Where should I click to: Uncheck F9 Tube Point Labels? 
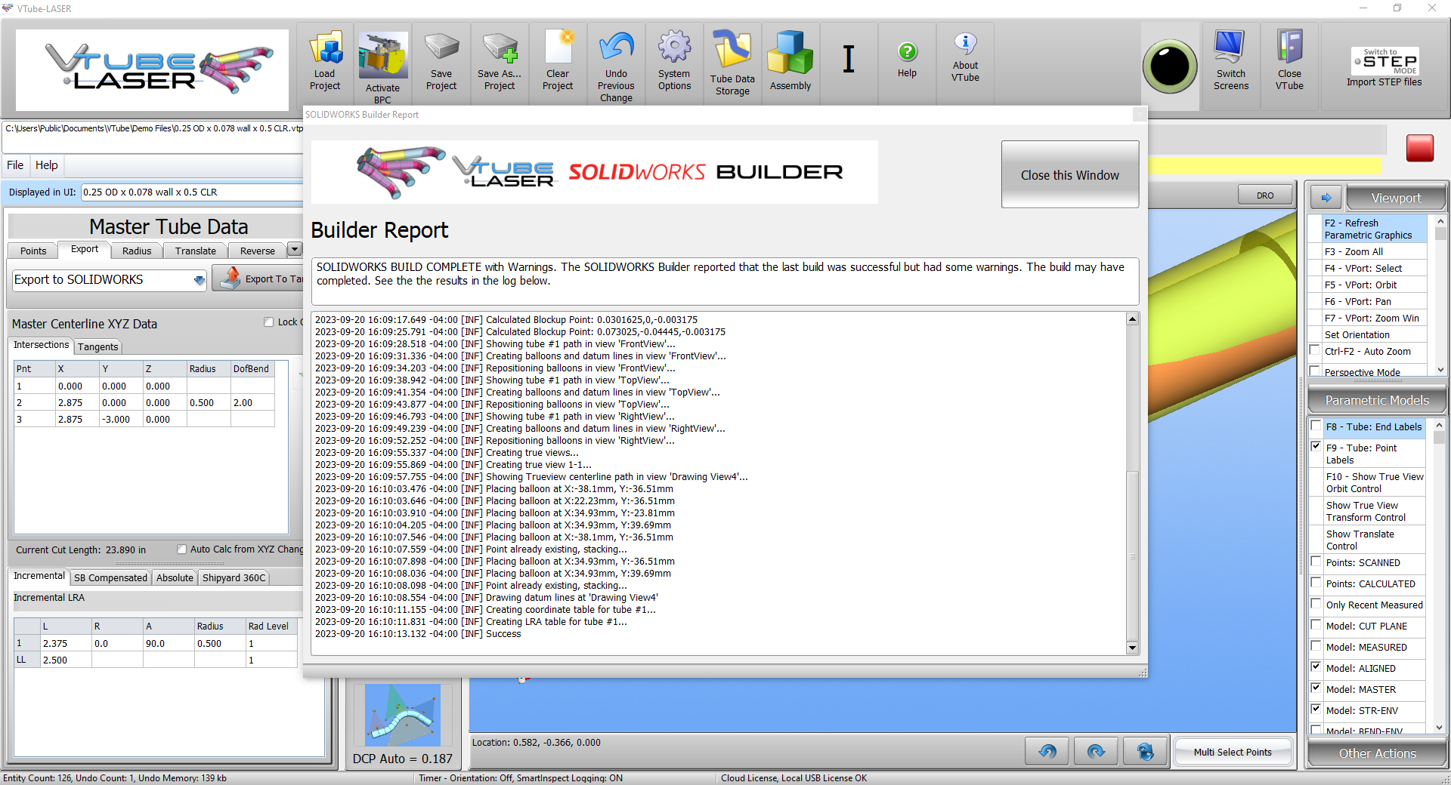click(x=1316, y=447)
